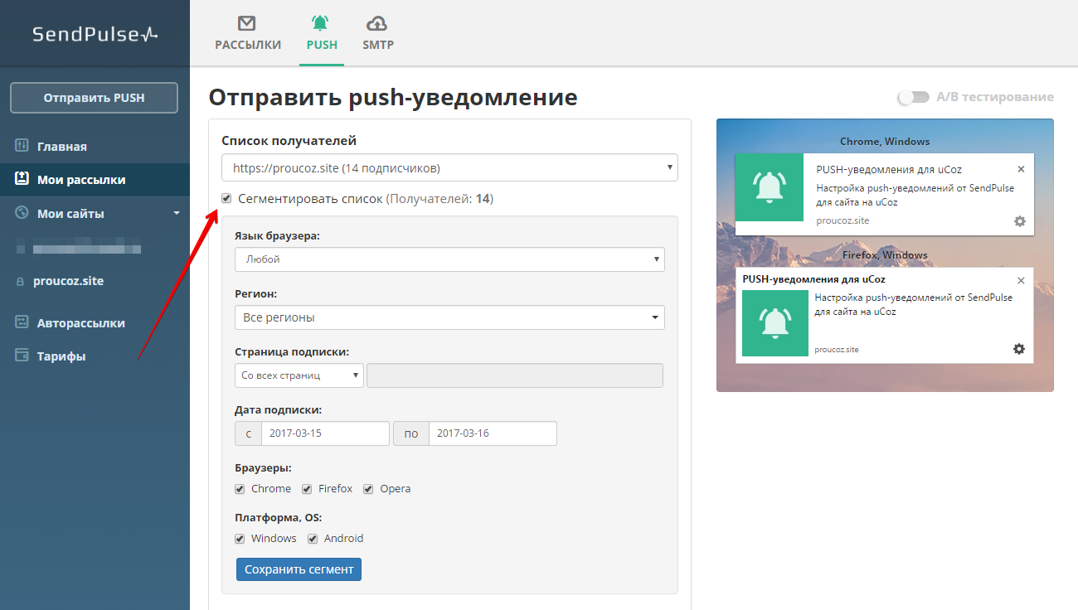Uncheck the Chrome browser checkbox
The height and width of the screenshot is (610, 1078).
point(240,489)
